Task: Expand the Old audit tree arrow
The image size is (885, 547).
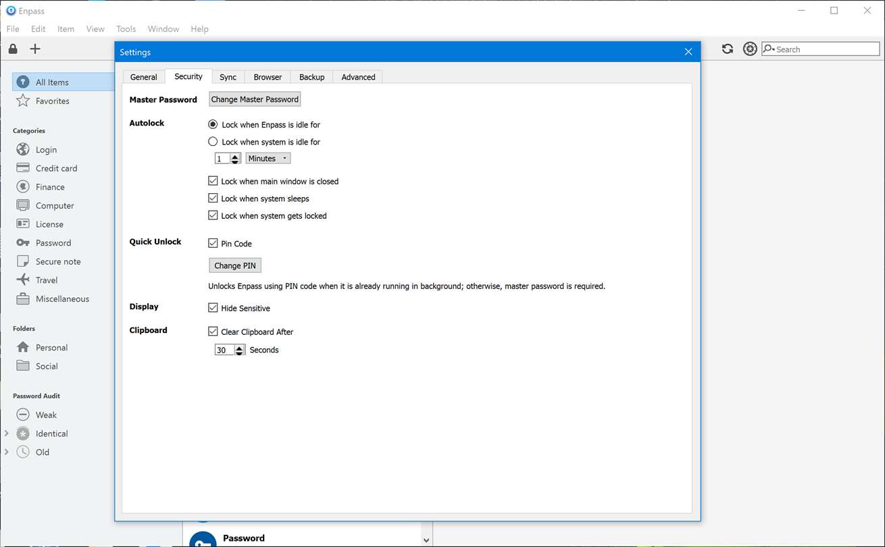Action: click(7, 452)
